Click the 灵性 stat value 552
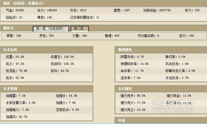The image size is (207, 124). click(51, 36)
